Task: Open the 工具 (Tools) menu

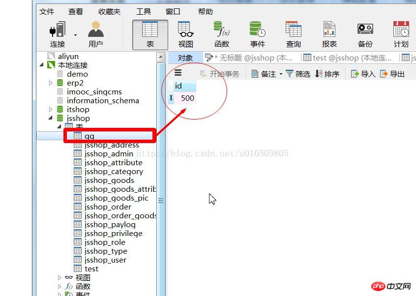Action: coord(143,11)
